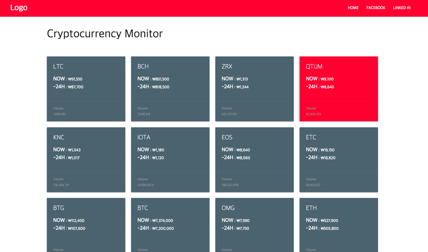The height and width of the screenshot is (252, 428).
Task: Select the BCH price card
Action: (170, 89)
